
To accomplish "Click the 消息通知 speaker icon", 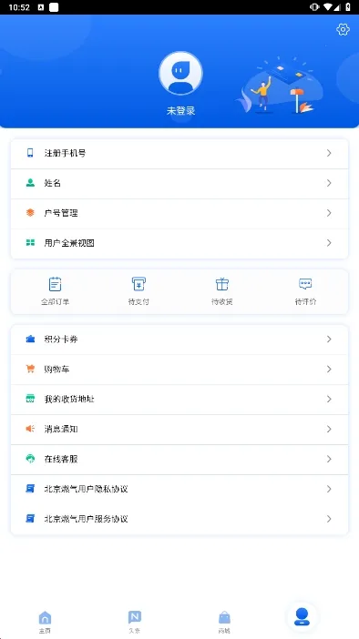I will pos(30,429).
